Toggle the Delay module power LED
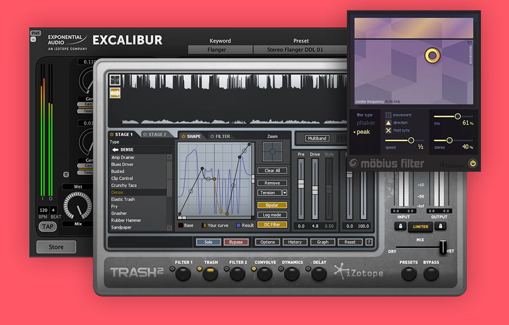 click(308, 268)
